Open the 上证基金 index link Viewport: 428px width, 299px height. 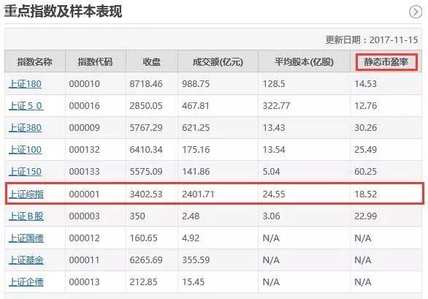(x=26, y=260)
